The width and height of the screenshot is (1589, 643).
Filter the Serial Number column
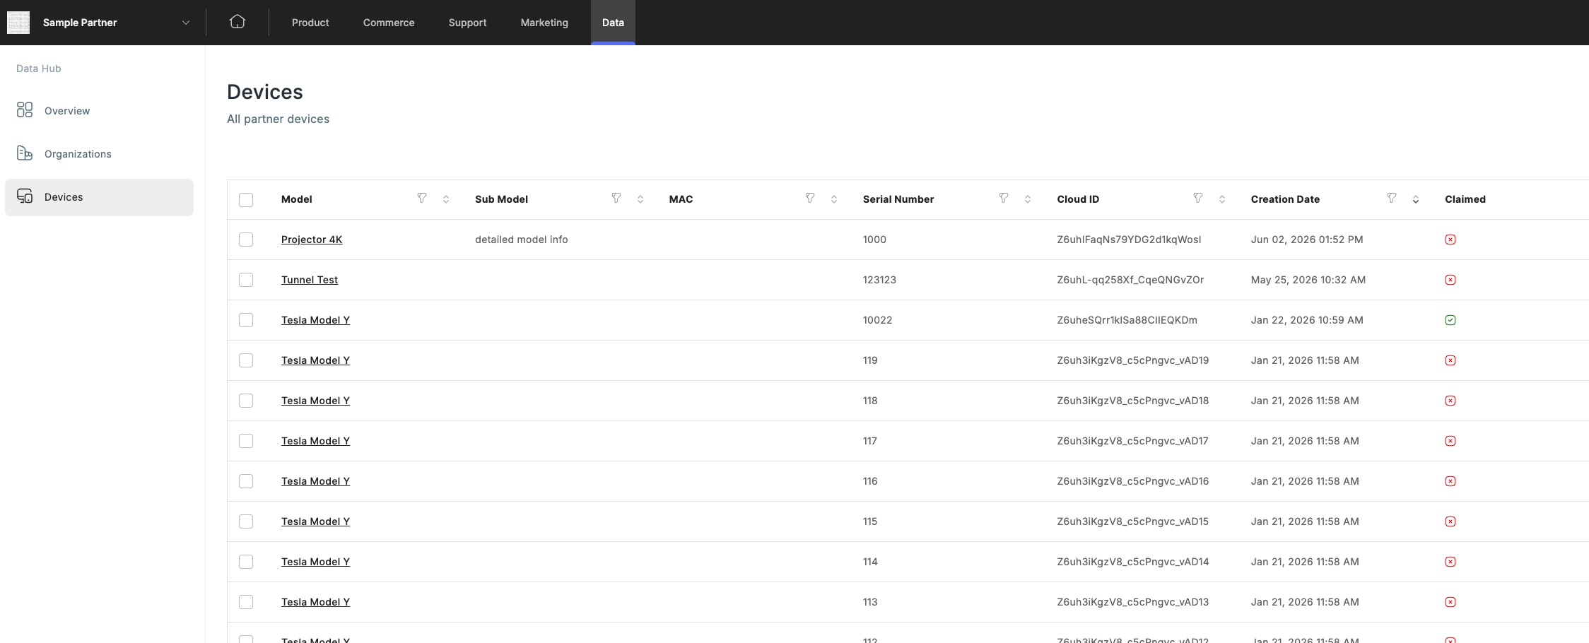click(1004, 199)
